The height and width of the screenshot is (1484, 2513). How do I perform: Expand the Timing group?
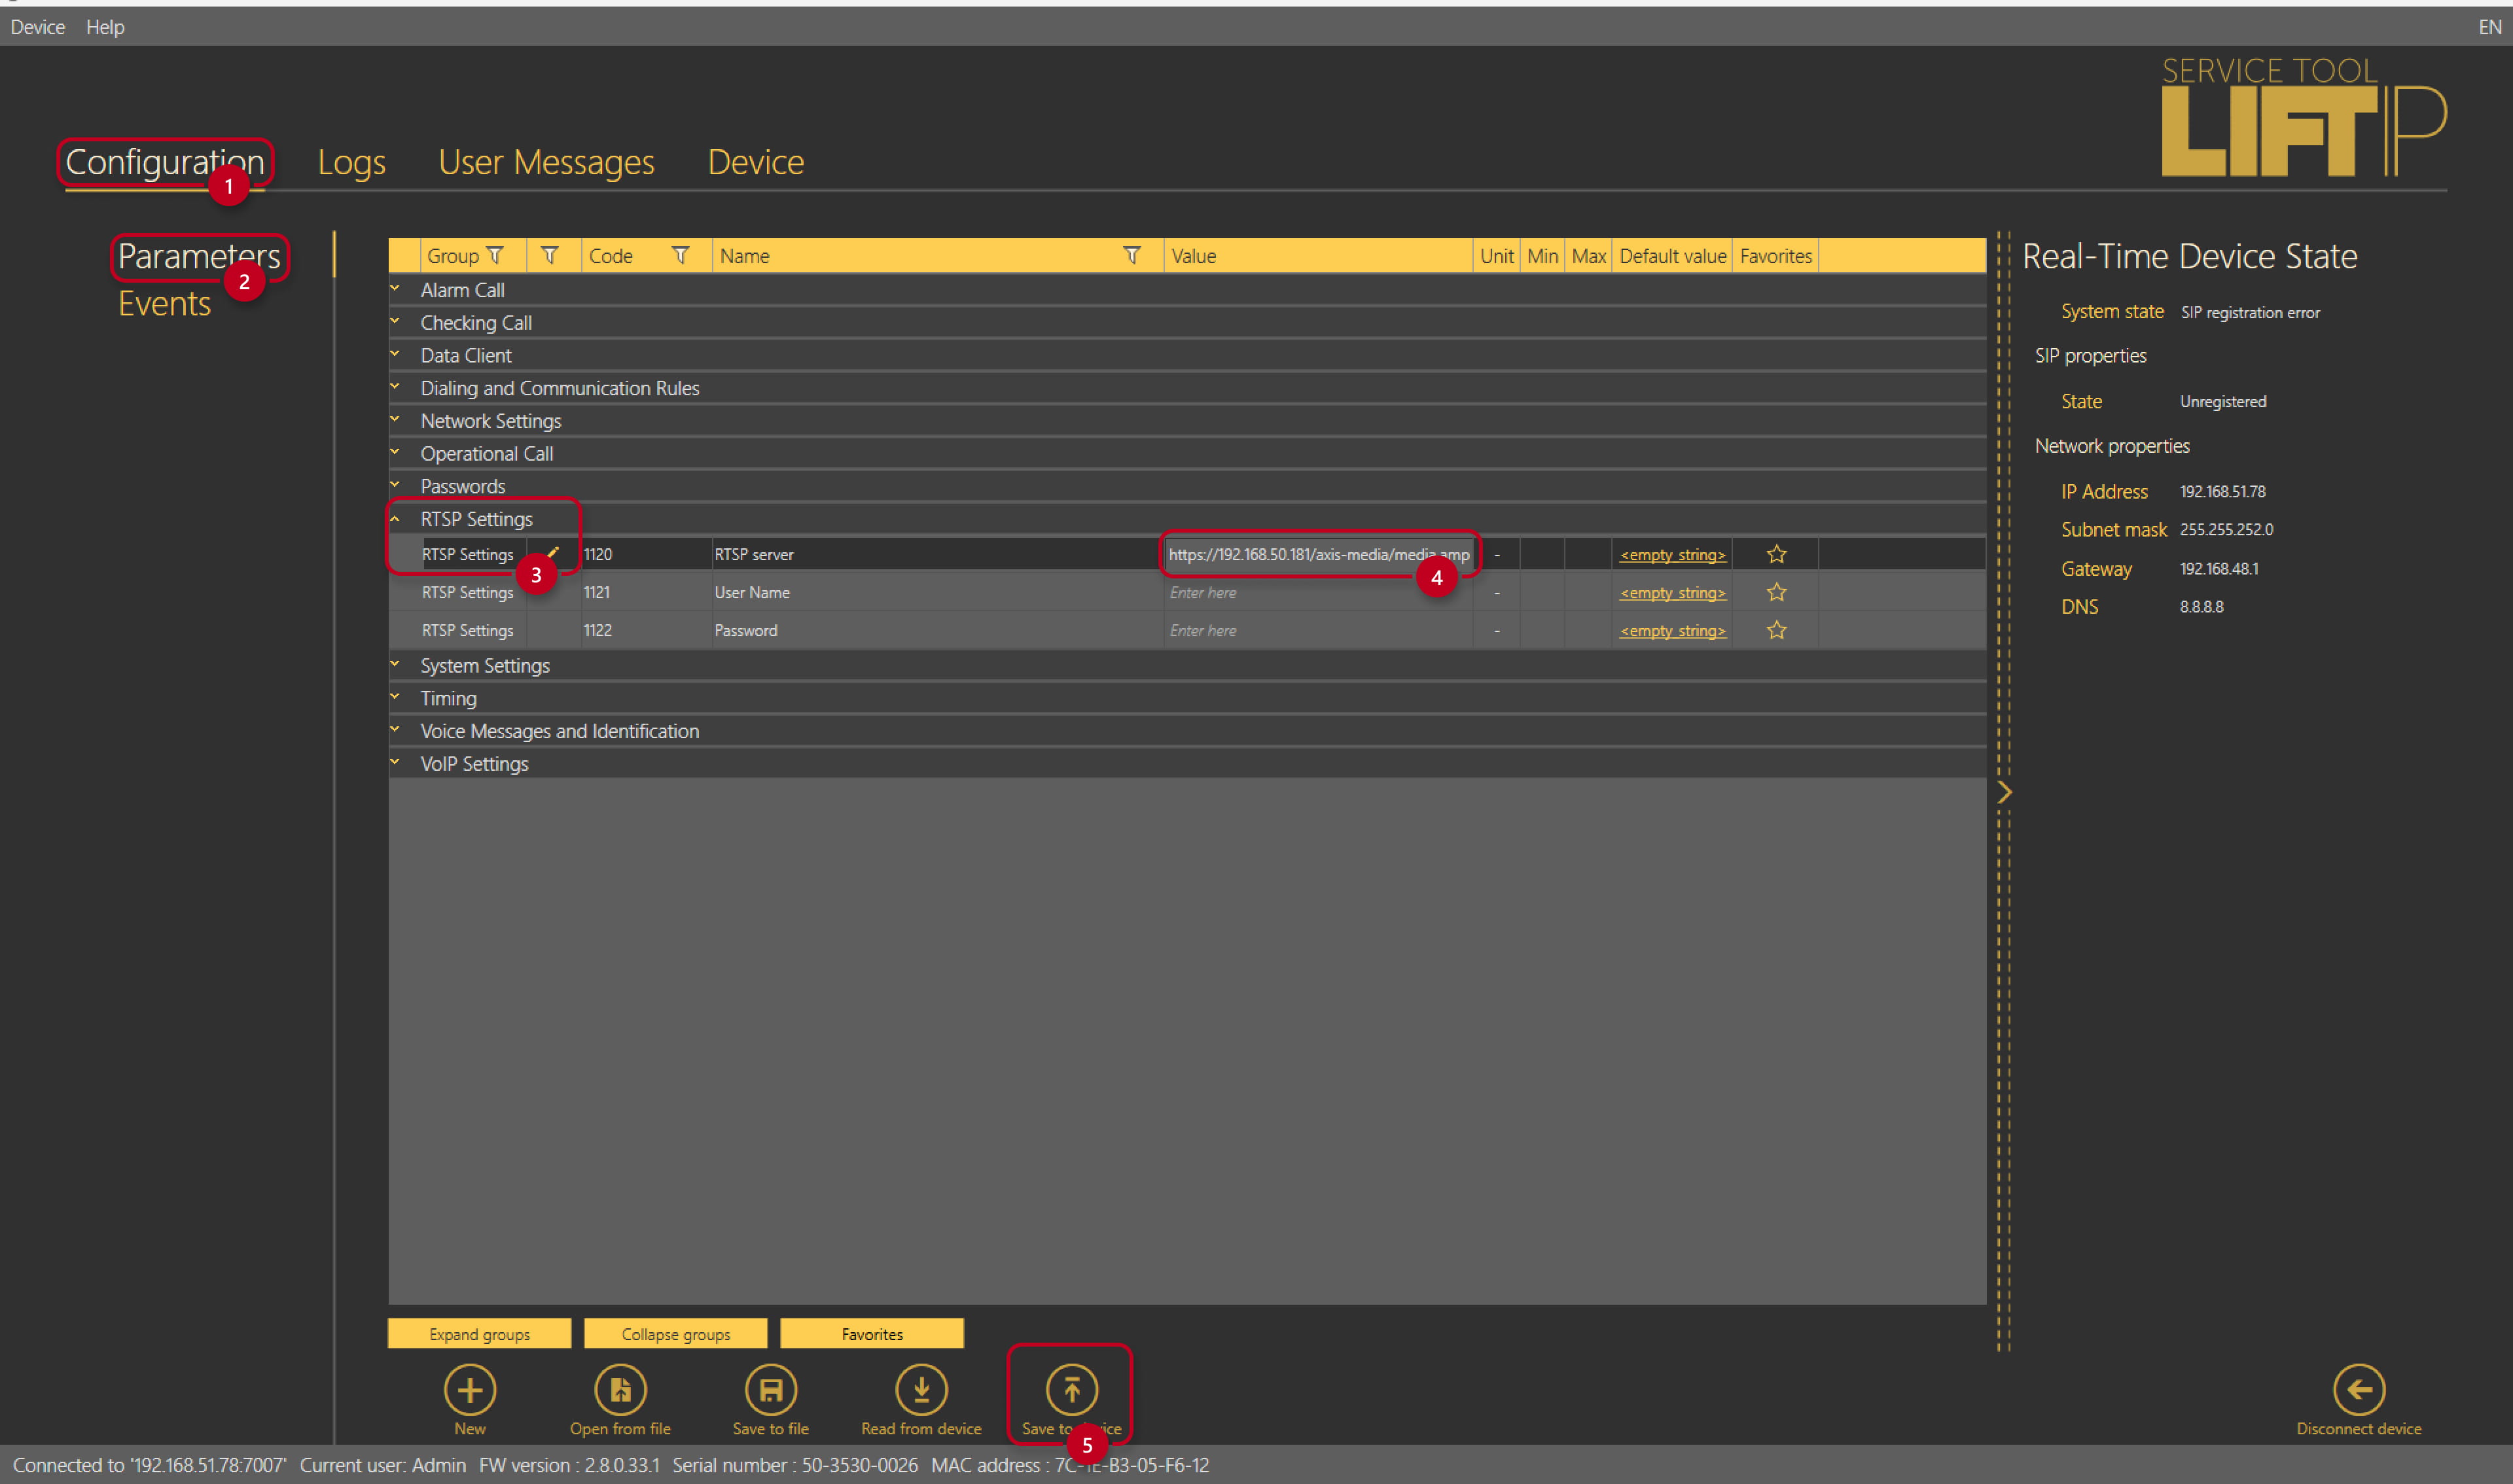pos(395,697)
